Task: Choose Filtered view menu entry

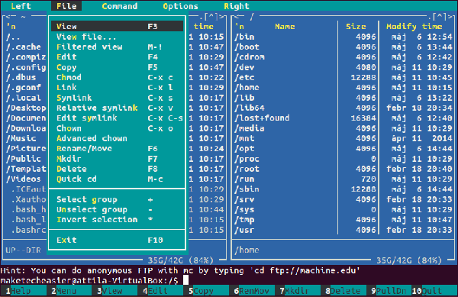Action: [x=117, y=47]
